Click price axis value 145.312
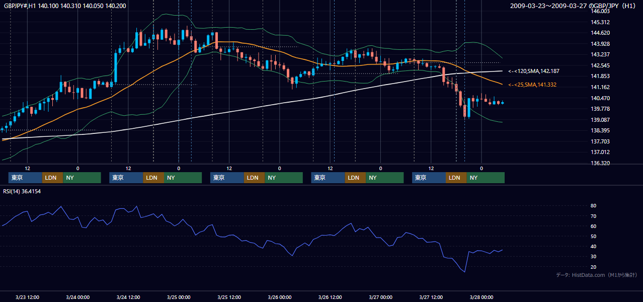The height and width of the screenshot is (302, 643). (x=600, y=22)
